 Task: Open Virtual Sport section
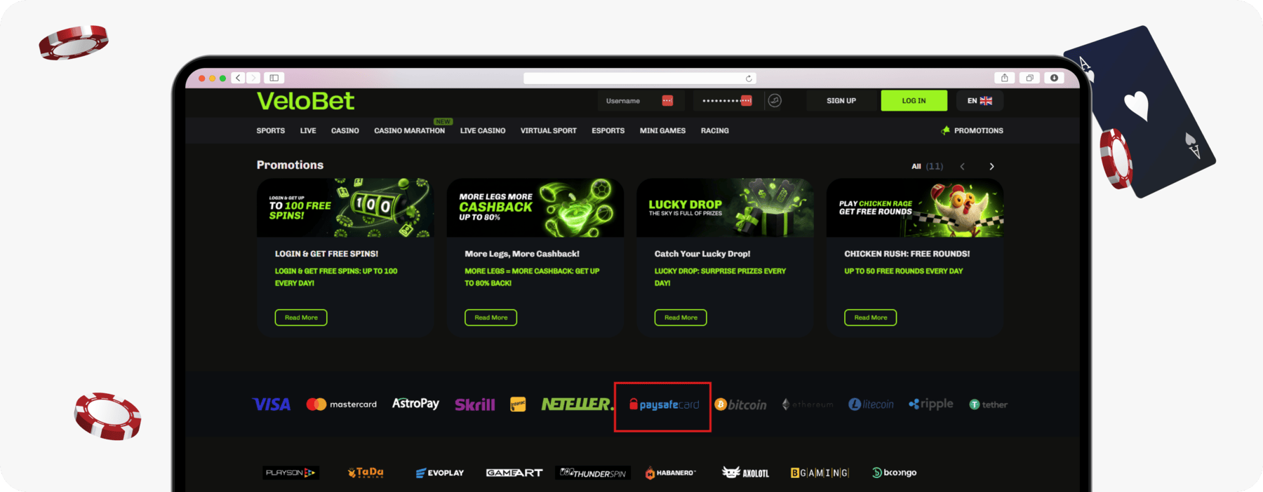coord(549,131)
